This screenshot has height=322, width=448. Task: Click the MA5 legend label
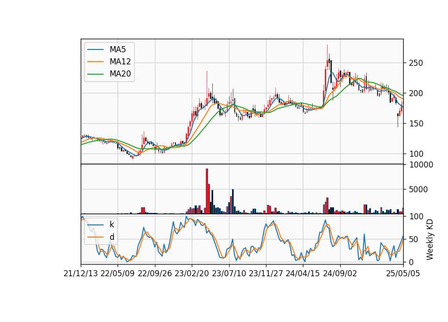(118, 49)
